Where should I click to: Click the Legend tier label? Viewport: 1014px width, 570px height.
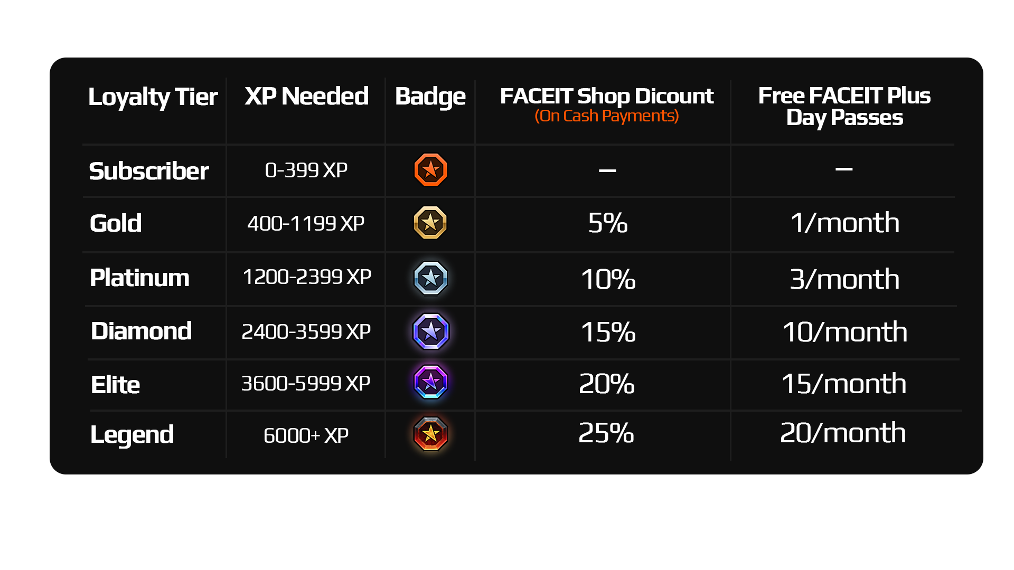[x=132, y=434]
